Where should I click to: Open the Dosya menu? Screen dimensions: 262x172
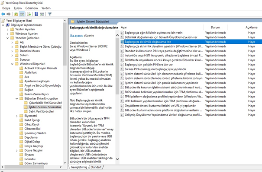click(6, 8)
